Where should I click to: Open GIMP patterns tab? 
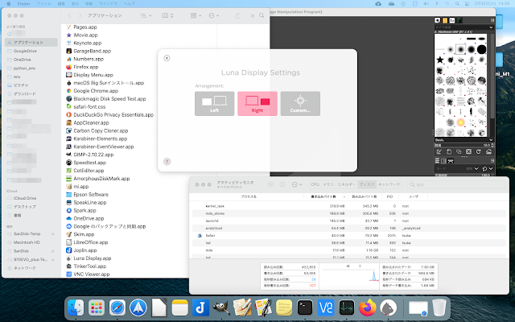[445, 20]
